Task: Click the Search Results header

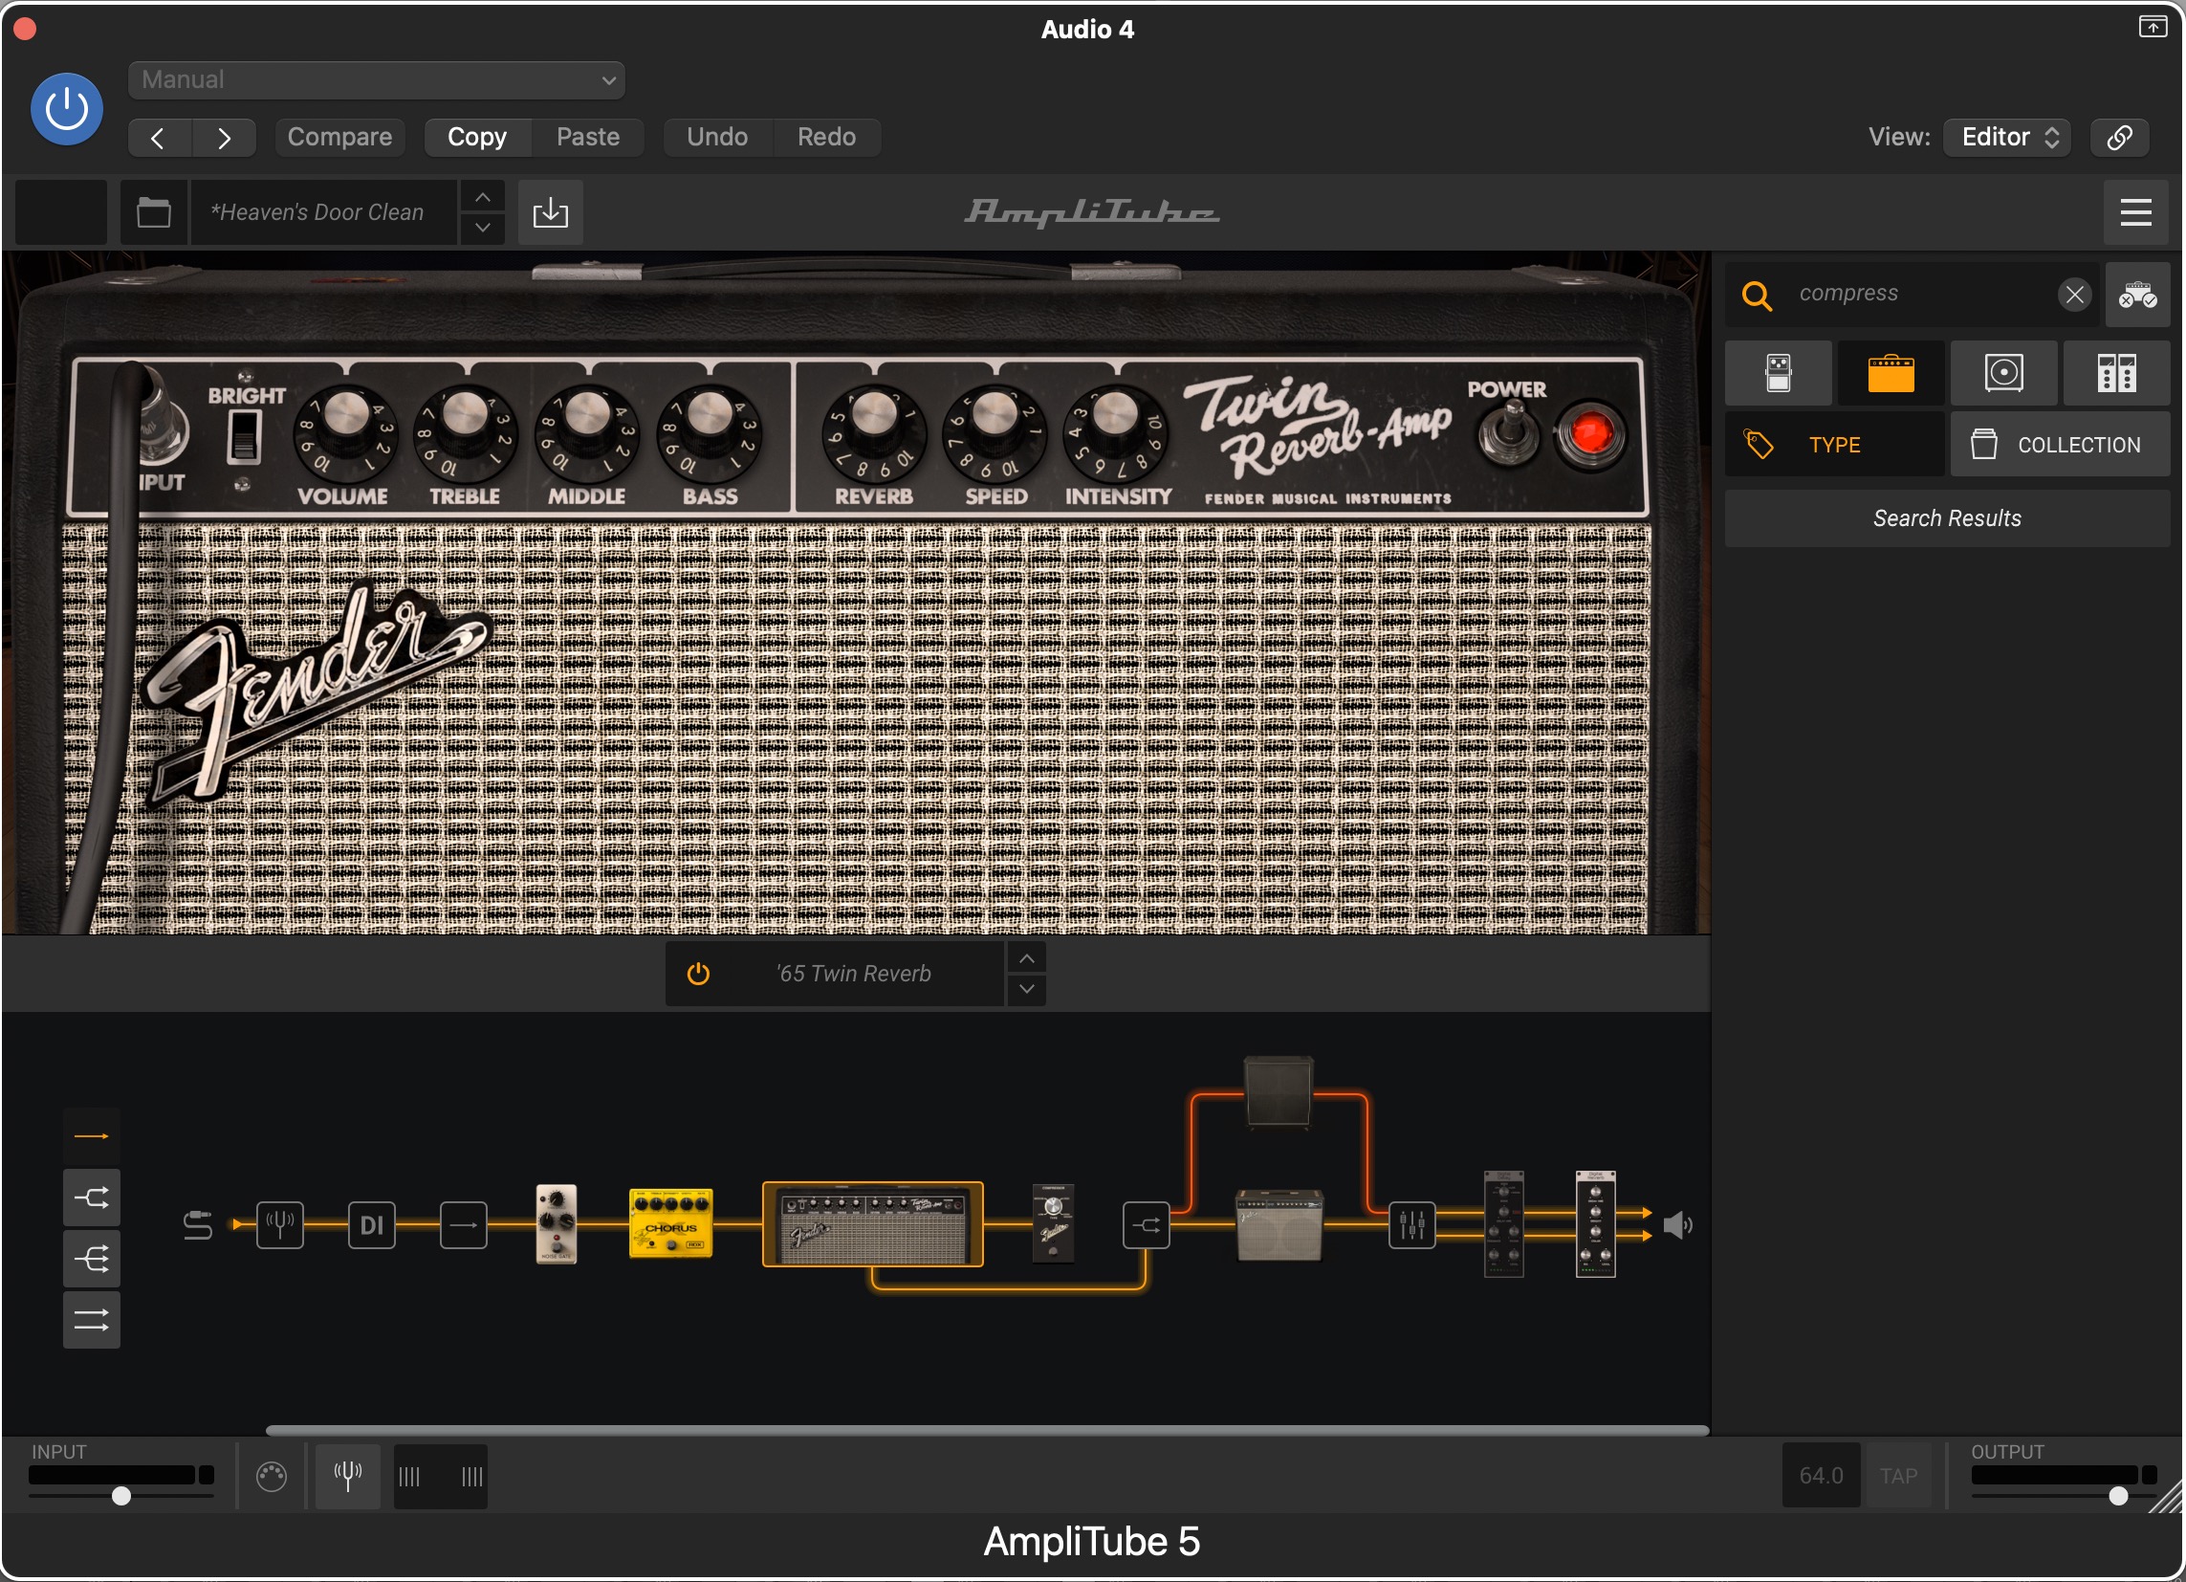Action: [1947, 518]
